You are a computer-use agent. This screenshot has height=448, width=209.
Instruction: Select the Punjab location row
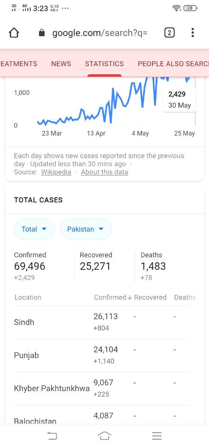coord(102,356)
